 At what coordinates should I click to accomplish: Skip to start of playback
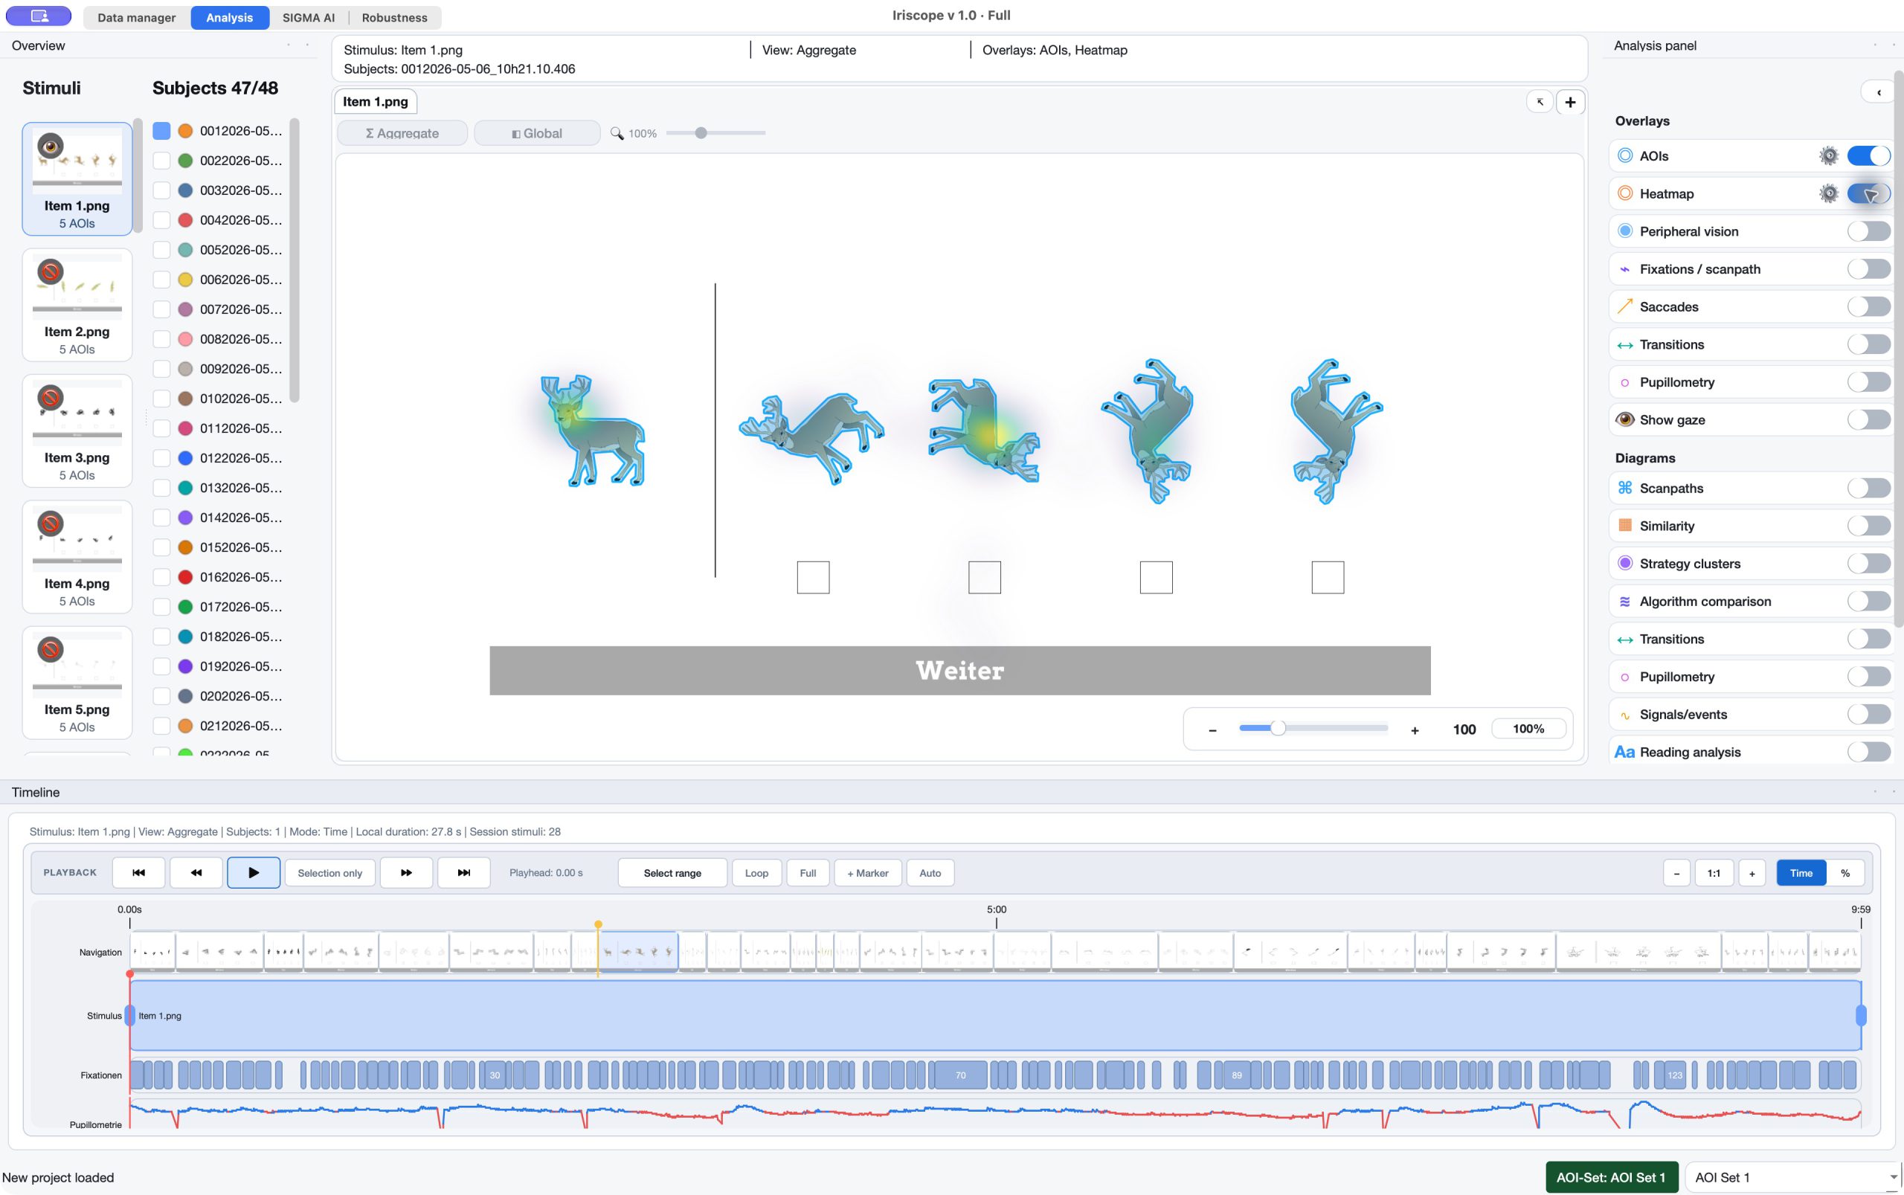tap(138, 872)
